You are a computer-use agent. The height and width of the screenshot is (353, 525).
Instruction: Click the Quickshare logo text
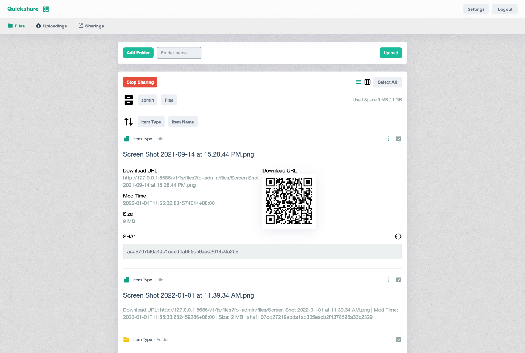click(23, 9)
